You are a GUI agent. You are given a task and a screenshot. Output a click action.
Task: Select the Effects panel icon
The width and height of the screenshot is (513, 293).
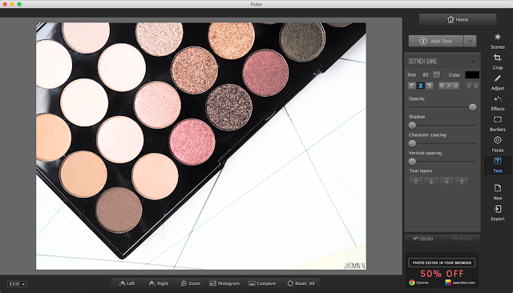[497, 103]
